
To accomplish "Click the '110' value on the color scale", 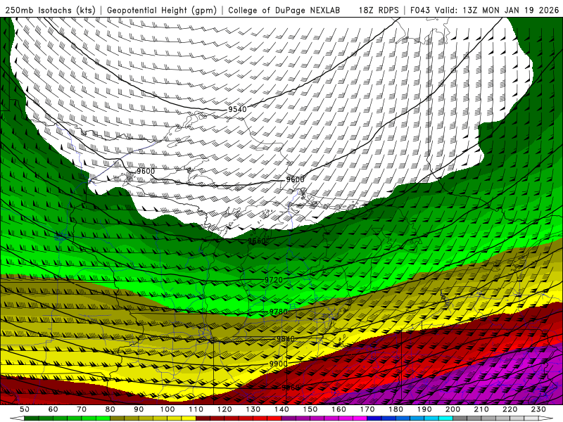I will point(196,409).
